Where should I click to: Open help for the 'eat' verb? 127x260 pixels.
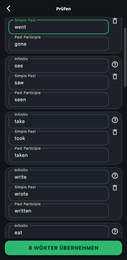(115, 231)
